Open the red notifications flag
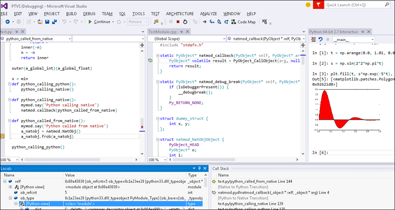This screenshot has height=210, width=395. [x=318, y=5]
